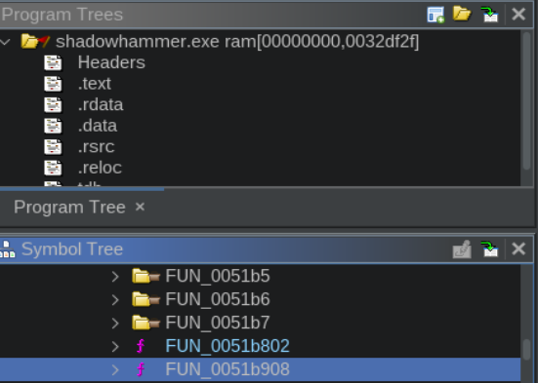Toggle navigation sync icon in Program Trees header
Screen dimensions: 538x383
pos(489,15)
